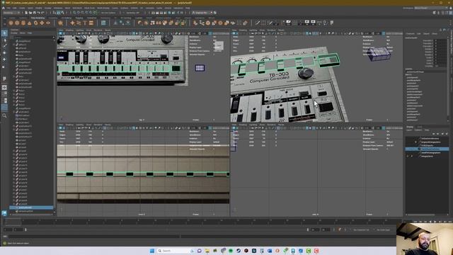
Task: Create a polygon cube from the shelf
Action: [x=17, y=23]
